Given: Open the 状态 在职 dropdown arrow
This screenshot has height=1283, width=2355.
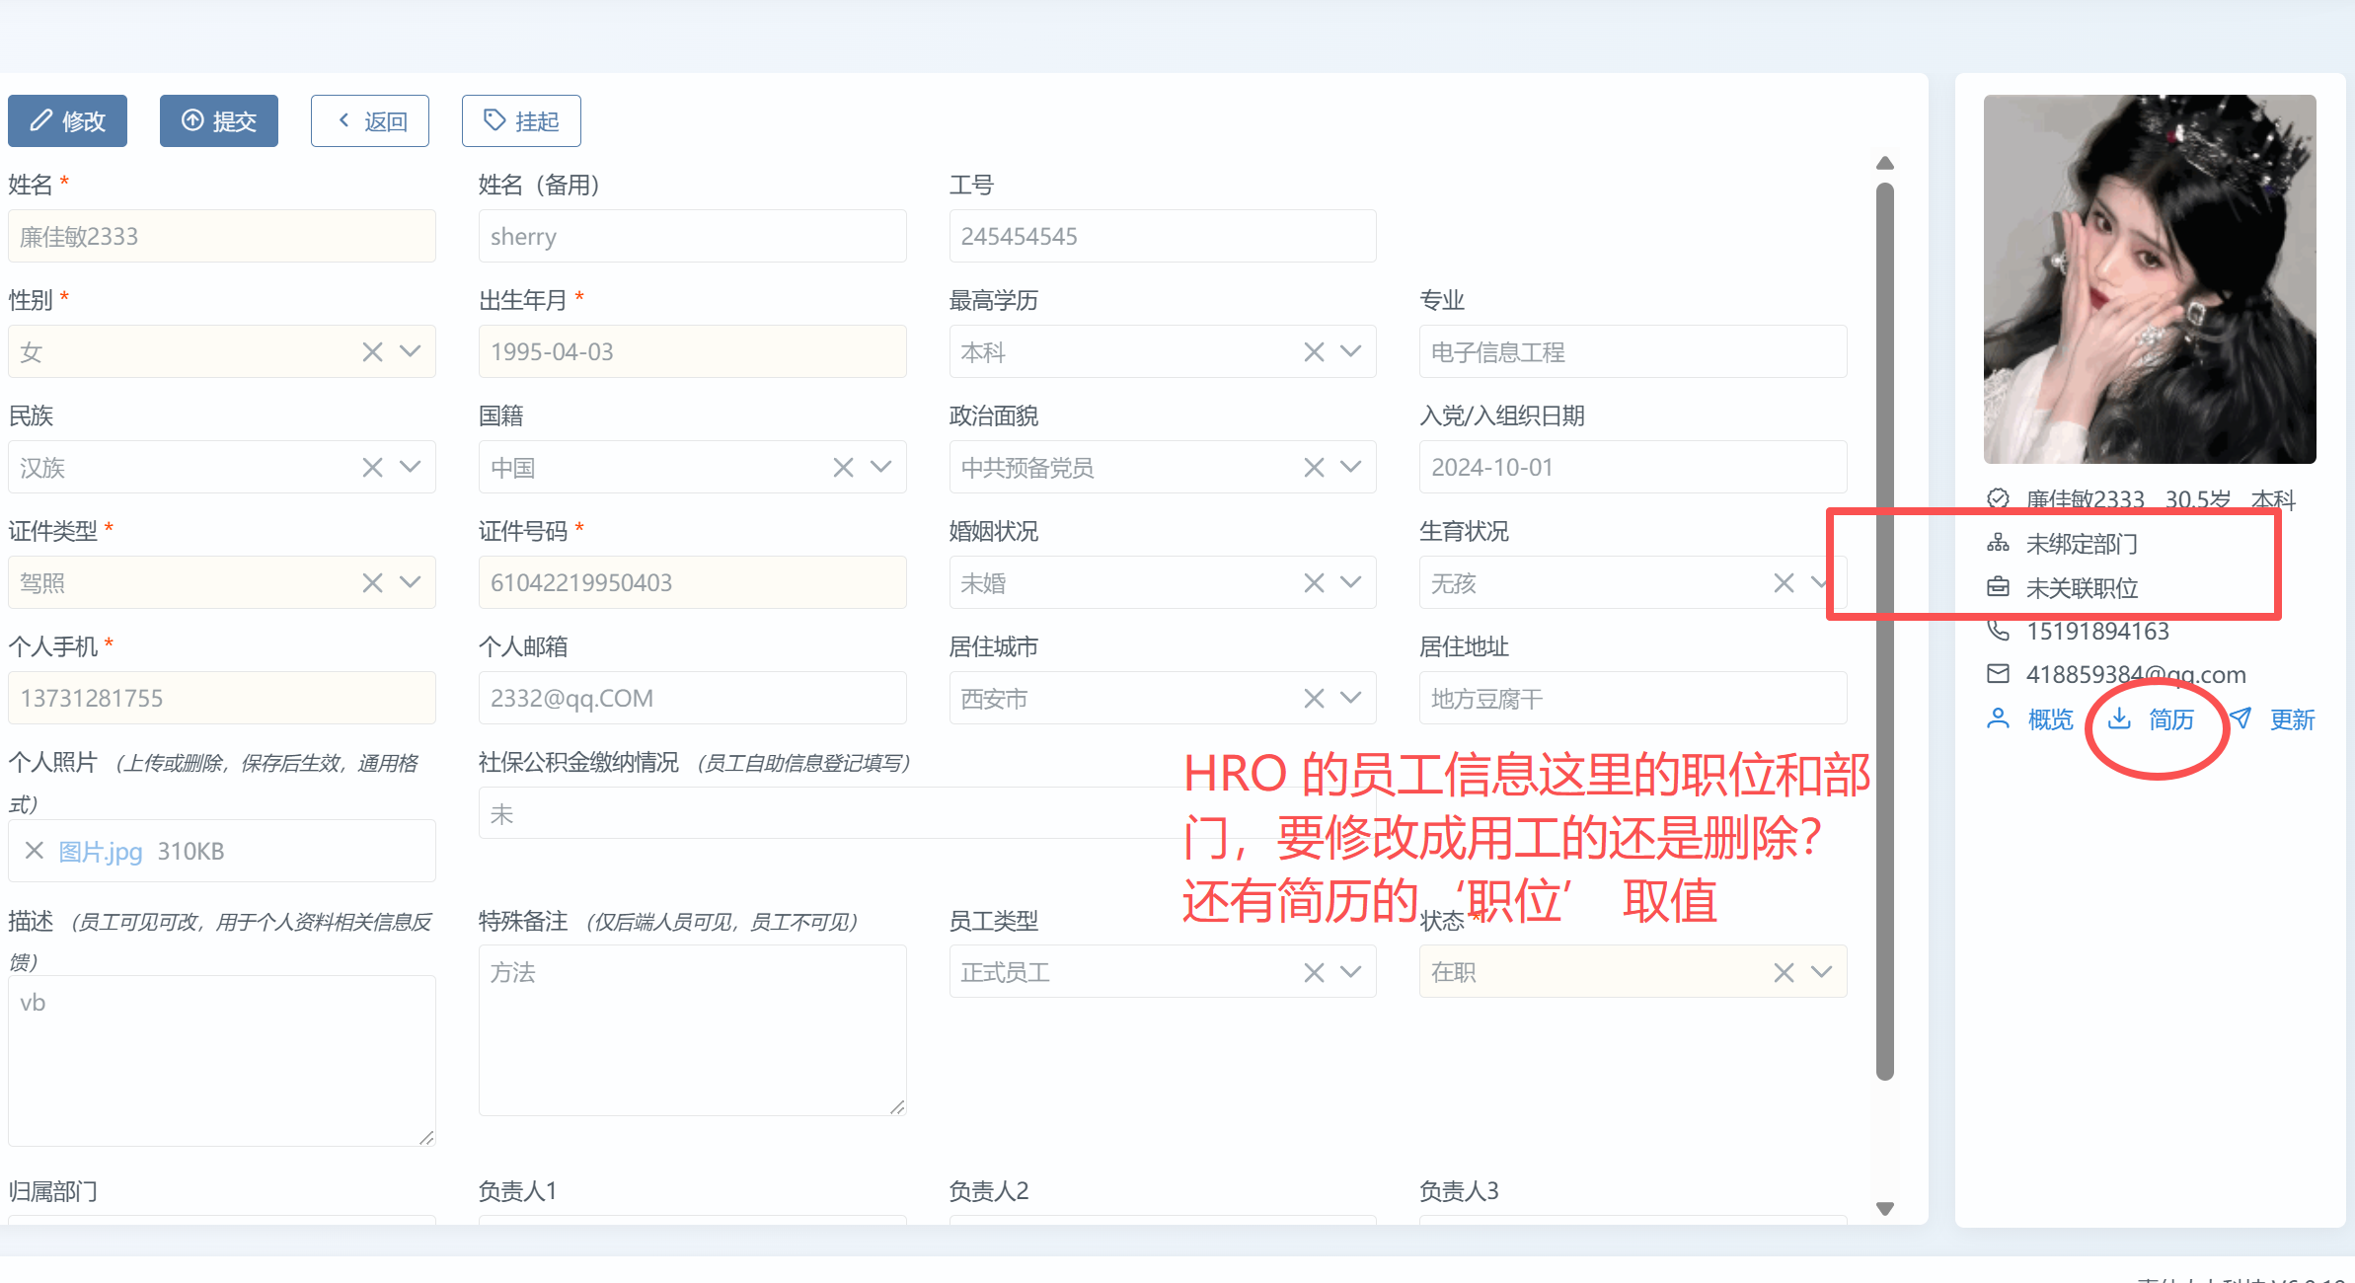Looking at the screenshot, I should pos(1822,972).
